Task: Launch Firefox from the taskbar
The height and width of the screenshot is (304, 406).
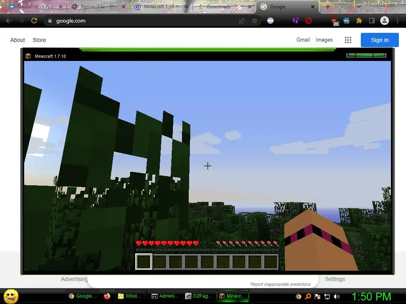Action: 107,296
